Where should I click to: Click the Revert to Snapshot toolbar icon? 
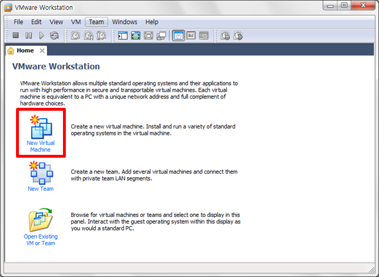89,36
